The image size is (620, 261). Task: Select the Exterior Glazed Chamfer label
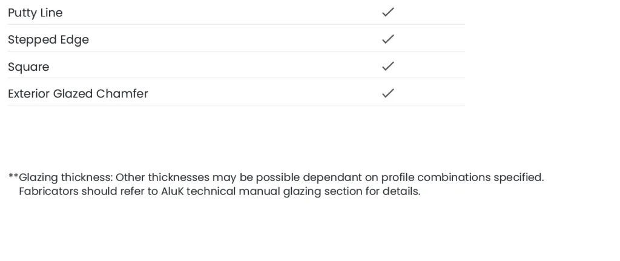coord(77,94)
